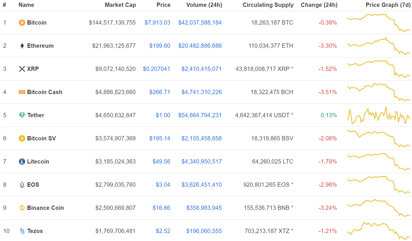Click XRP volume $2,410,415,071
This screenshot has height=241, width=412.
202,69
